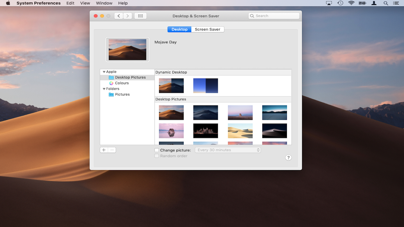Pick the pale sand dunes wallpaper
404x227 pixels.
tap(240, 131)
